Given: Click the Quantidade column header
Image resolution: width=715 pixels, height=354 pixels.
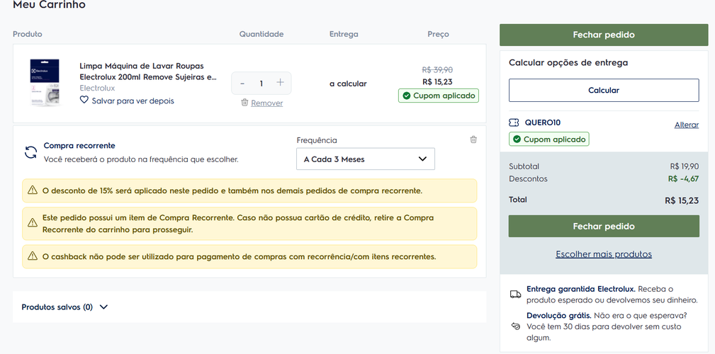Looking at the screenshot, I should click(261, 34).
